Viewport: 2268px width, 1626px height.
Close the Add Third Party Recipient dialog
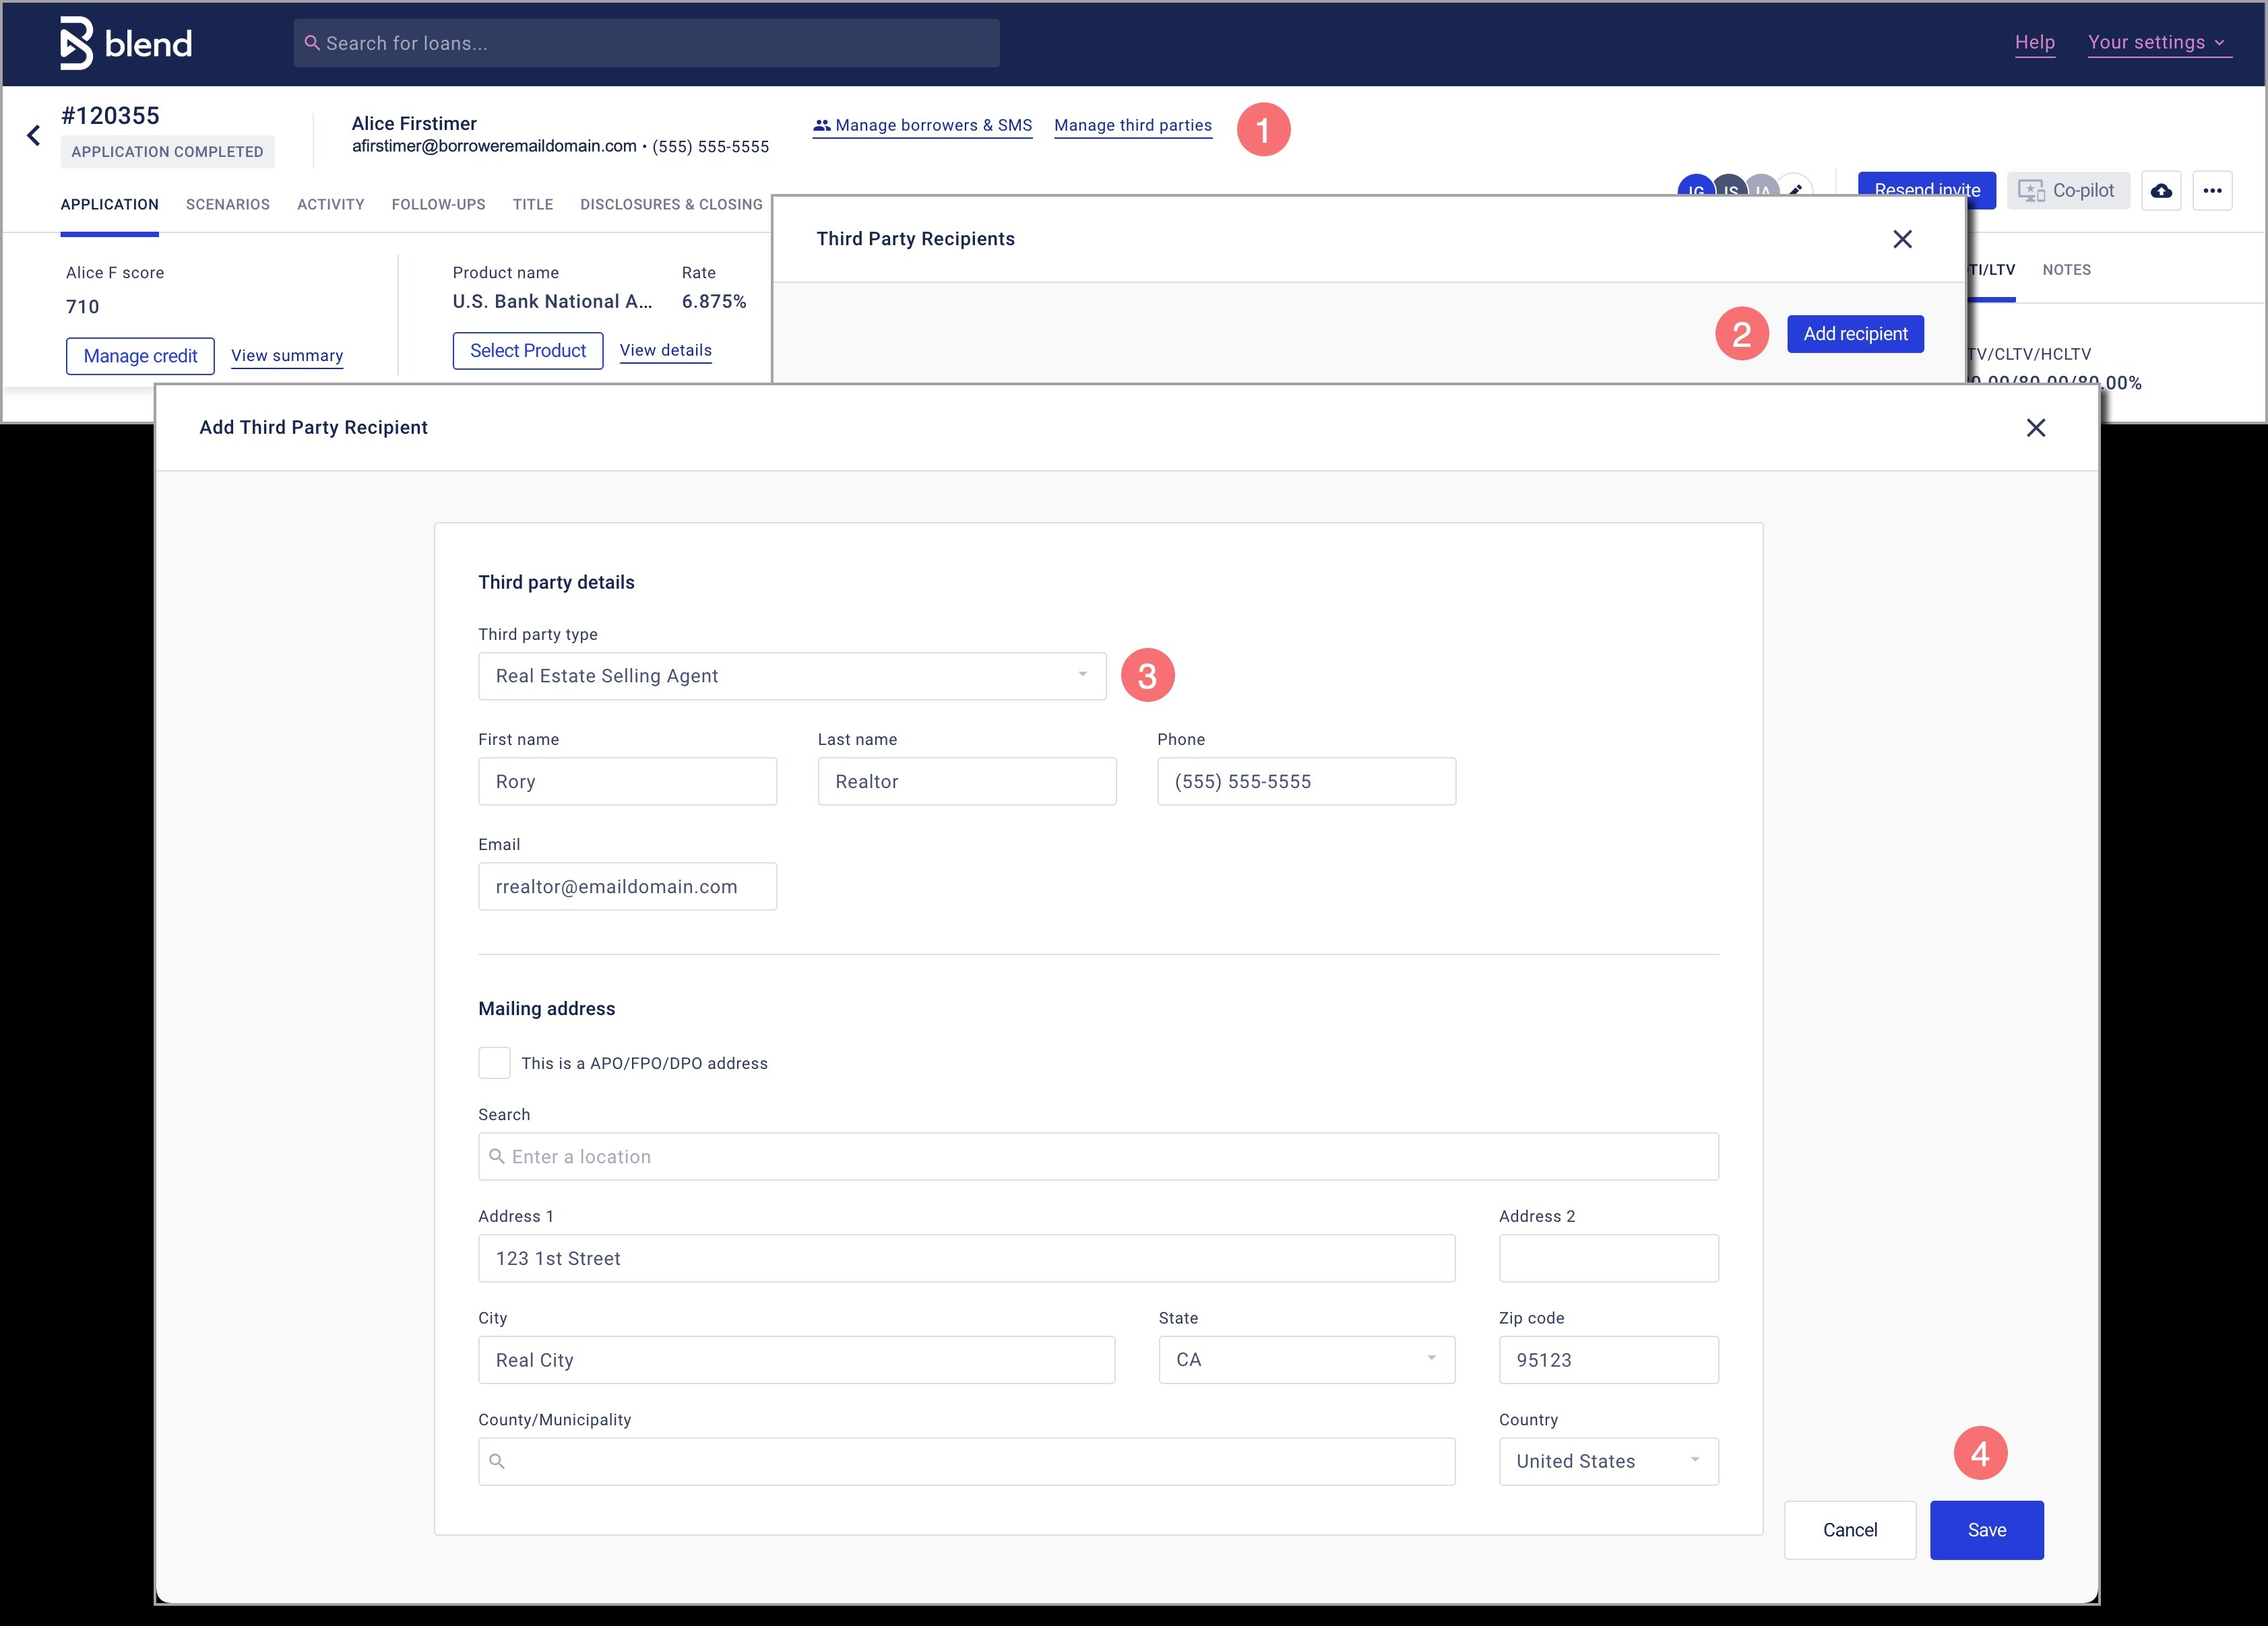2035,428
